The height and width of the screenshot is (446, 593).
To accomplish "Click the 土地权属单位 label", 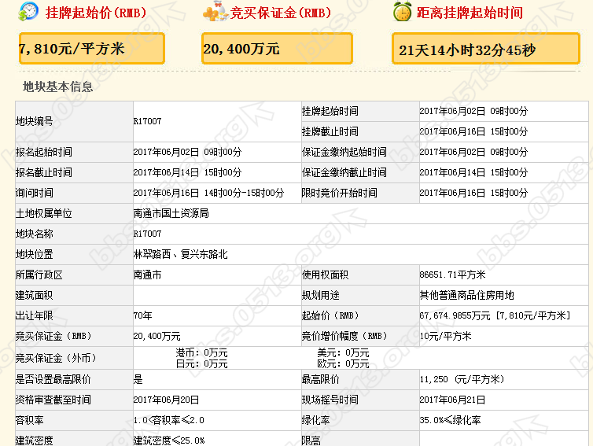I will (44, 213).
